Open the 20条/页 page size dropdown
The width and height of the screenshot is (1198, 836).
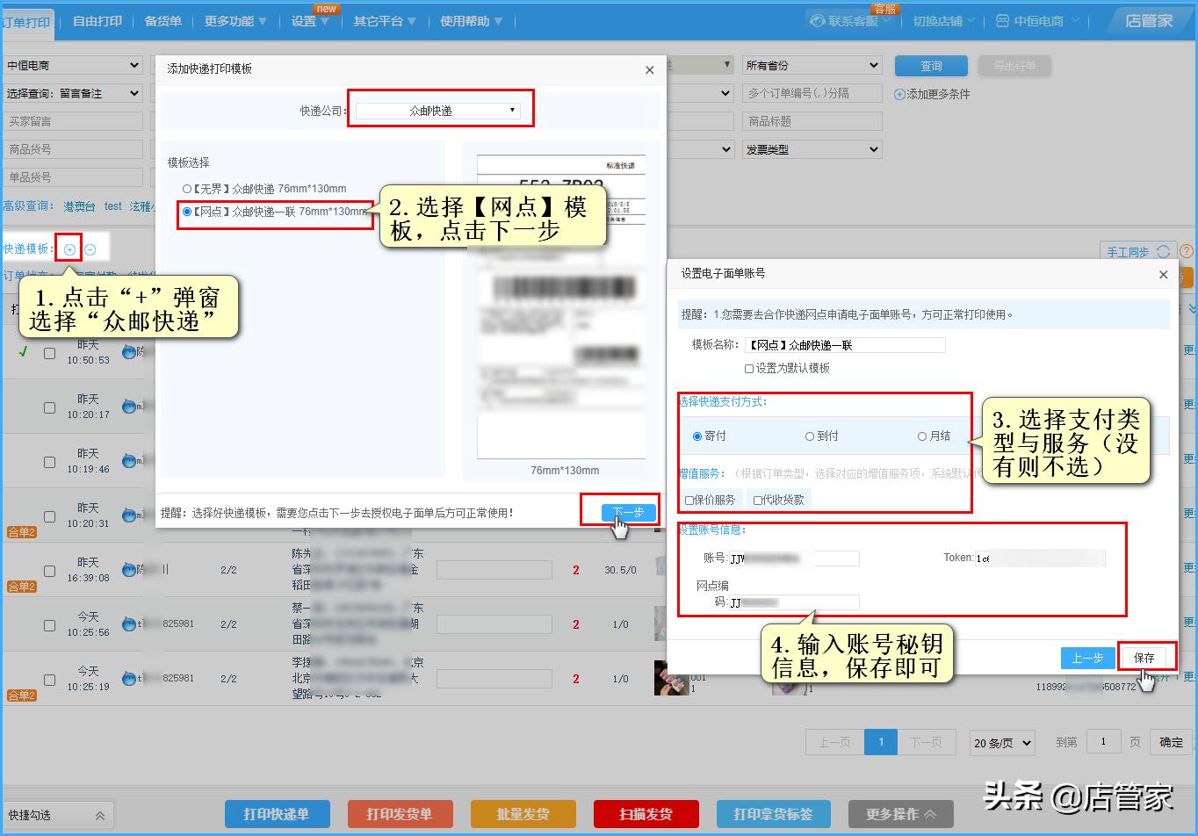(x=1000, y=742)
